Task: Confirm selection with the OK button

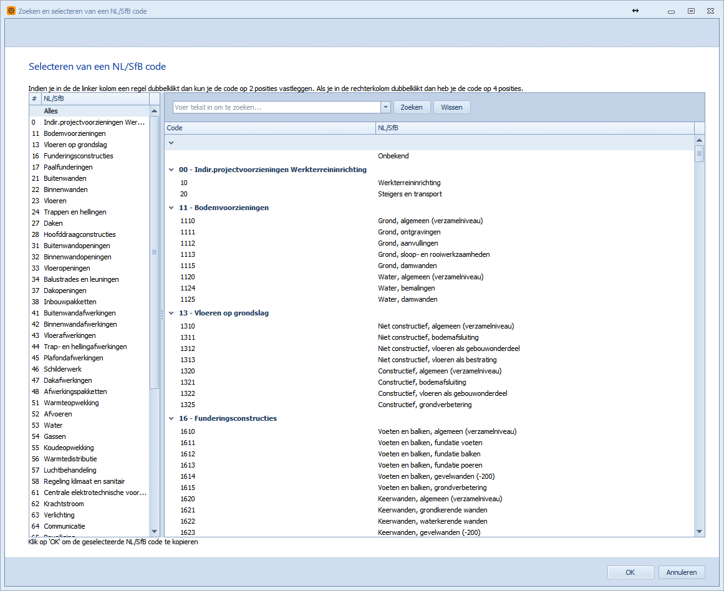Action: pyautogui.click(x=630, y=572)
